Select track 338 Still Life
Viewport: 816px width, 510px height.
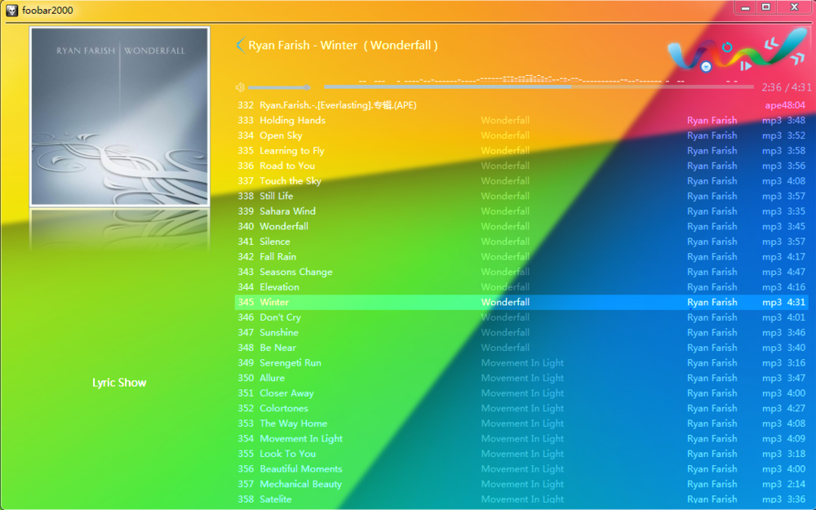[522, 196]
